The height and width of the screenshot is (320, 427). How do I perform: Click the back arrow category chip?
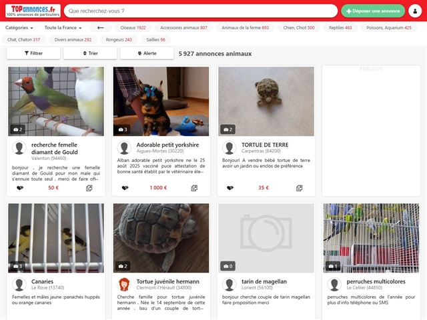[x=101, y=27]
